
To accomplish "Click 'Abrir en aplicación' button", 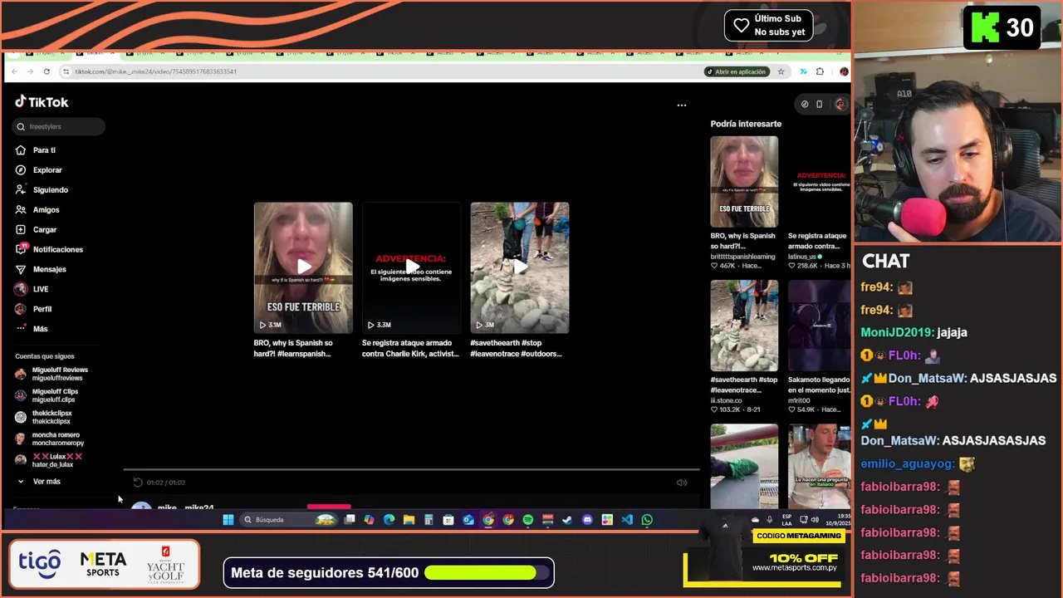I will [737, 71].
